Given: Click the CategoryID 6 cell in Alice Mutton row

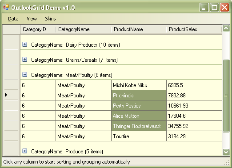Looking at the screenshot, I should (38, 116).
